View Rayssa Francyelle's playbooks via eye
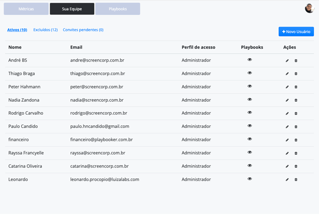319x221 pixels. point(250,152)
